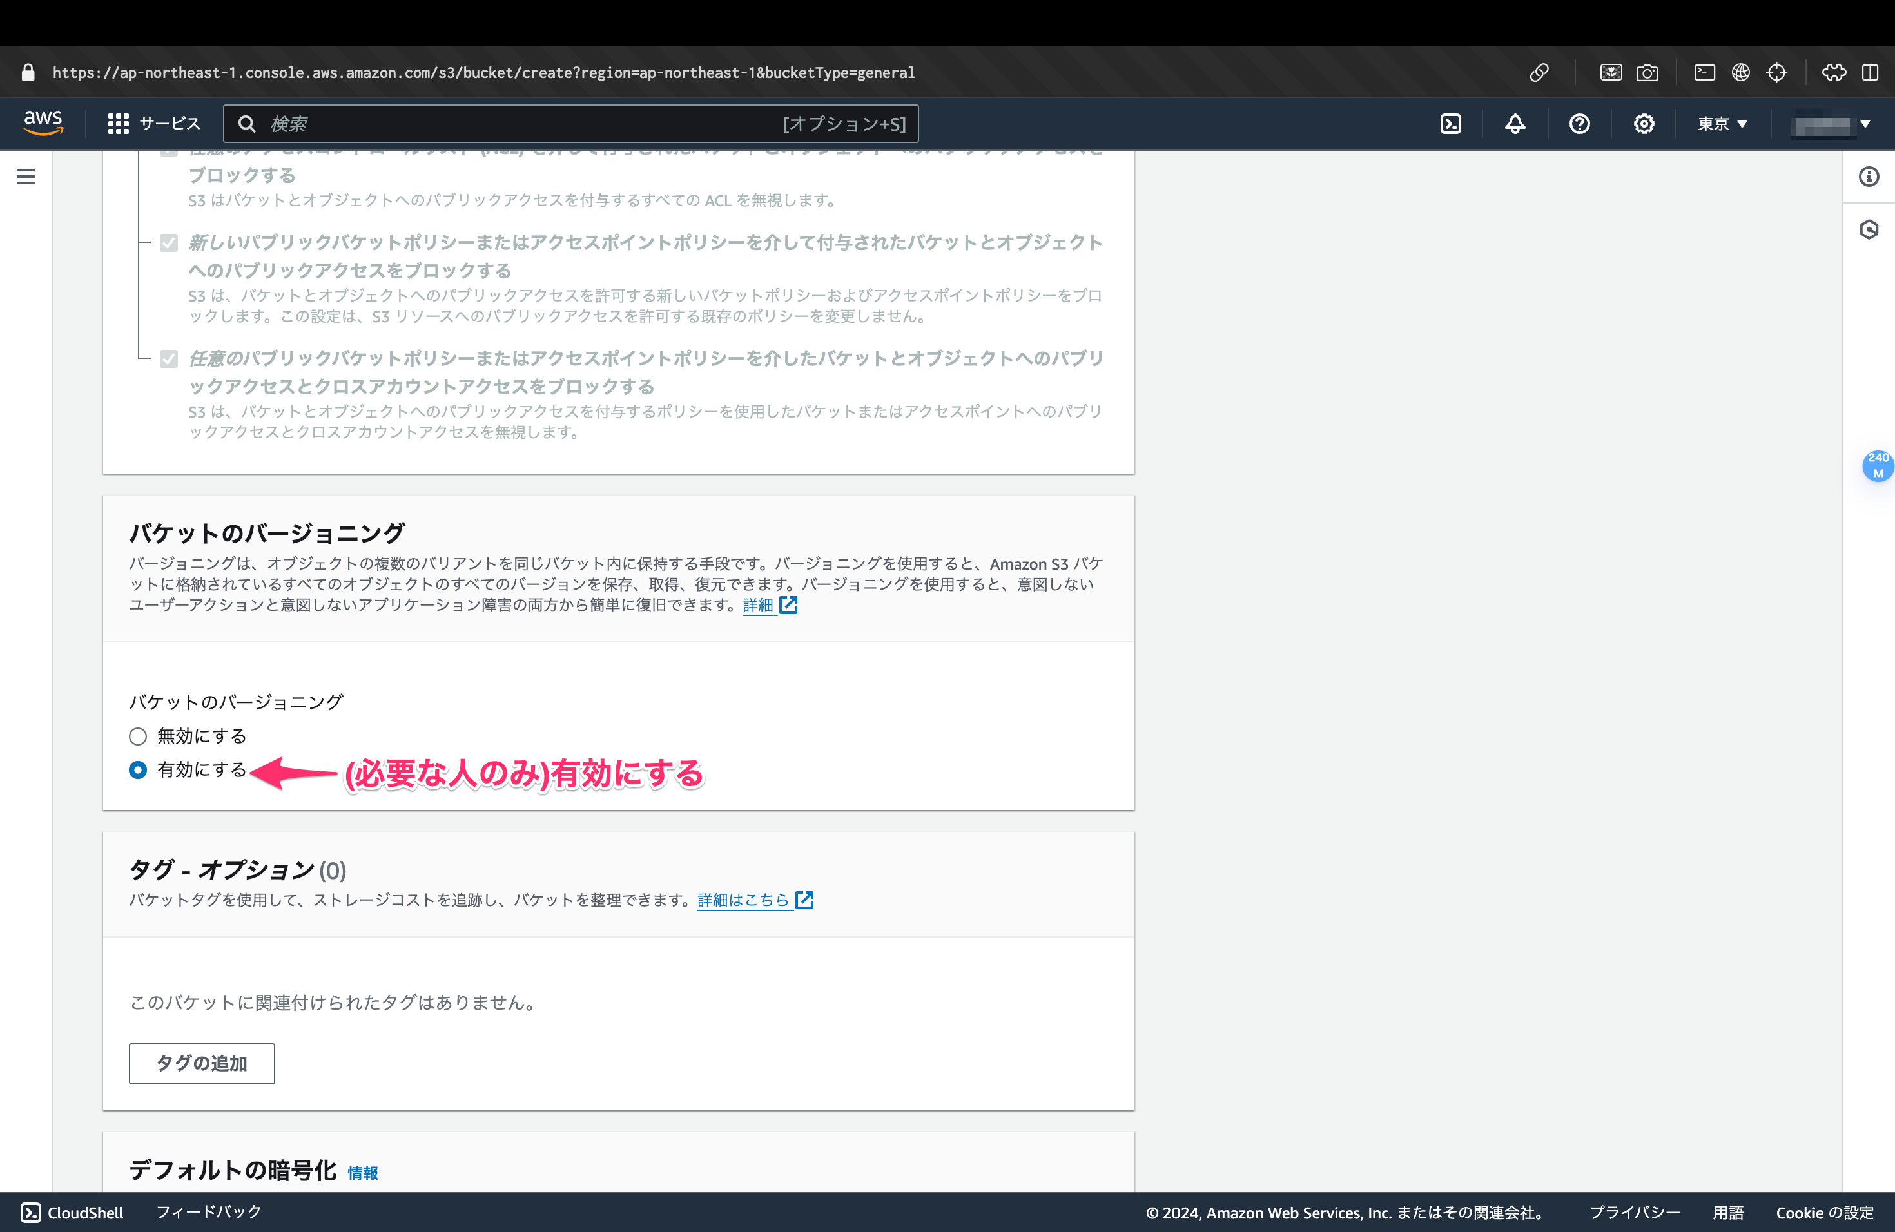
Task: Expand the left navigation hamburger icon
Action: pos(26,177)
